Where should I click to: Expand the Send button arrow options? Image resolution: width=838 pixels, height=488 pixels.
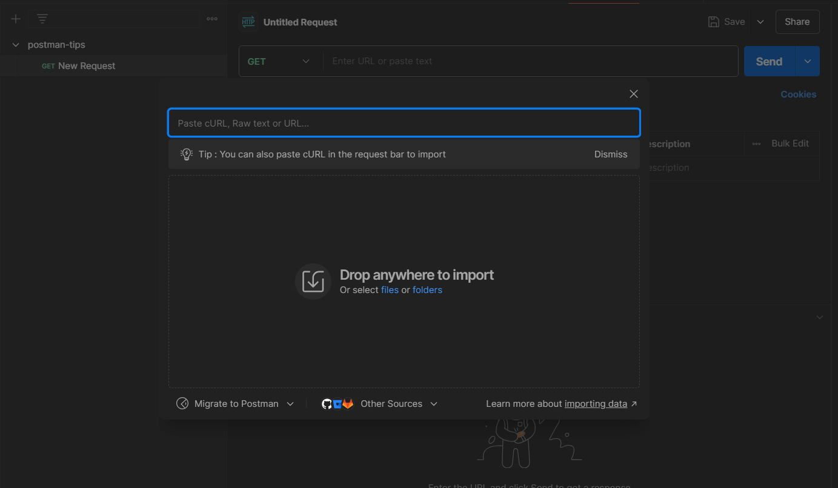pyautogui.click(x=808, y=61)
